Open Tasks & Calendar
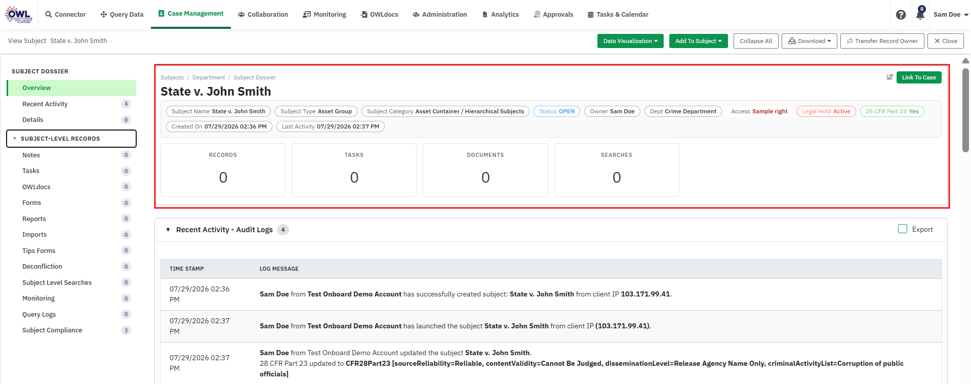Viewport: 971px width, 384px height. 618,15
